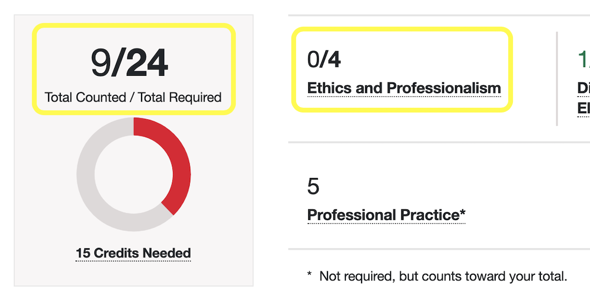The image size is (590, 293).
Task: Click the asterisk starting the footnote
Action: [310, 275]
